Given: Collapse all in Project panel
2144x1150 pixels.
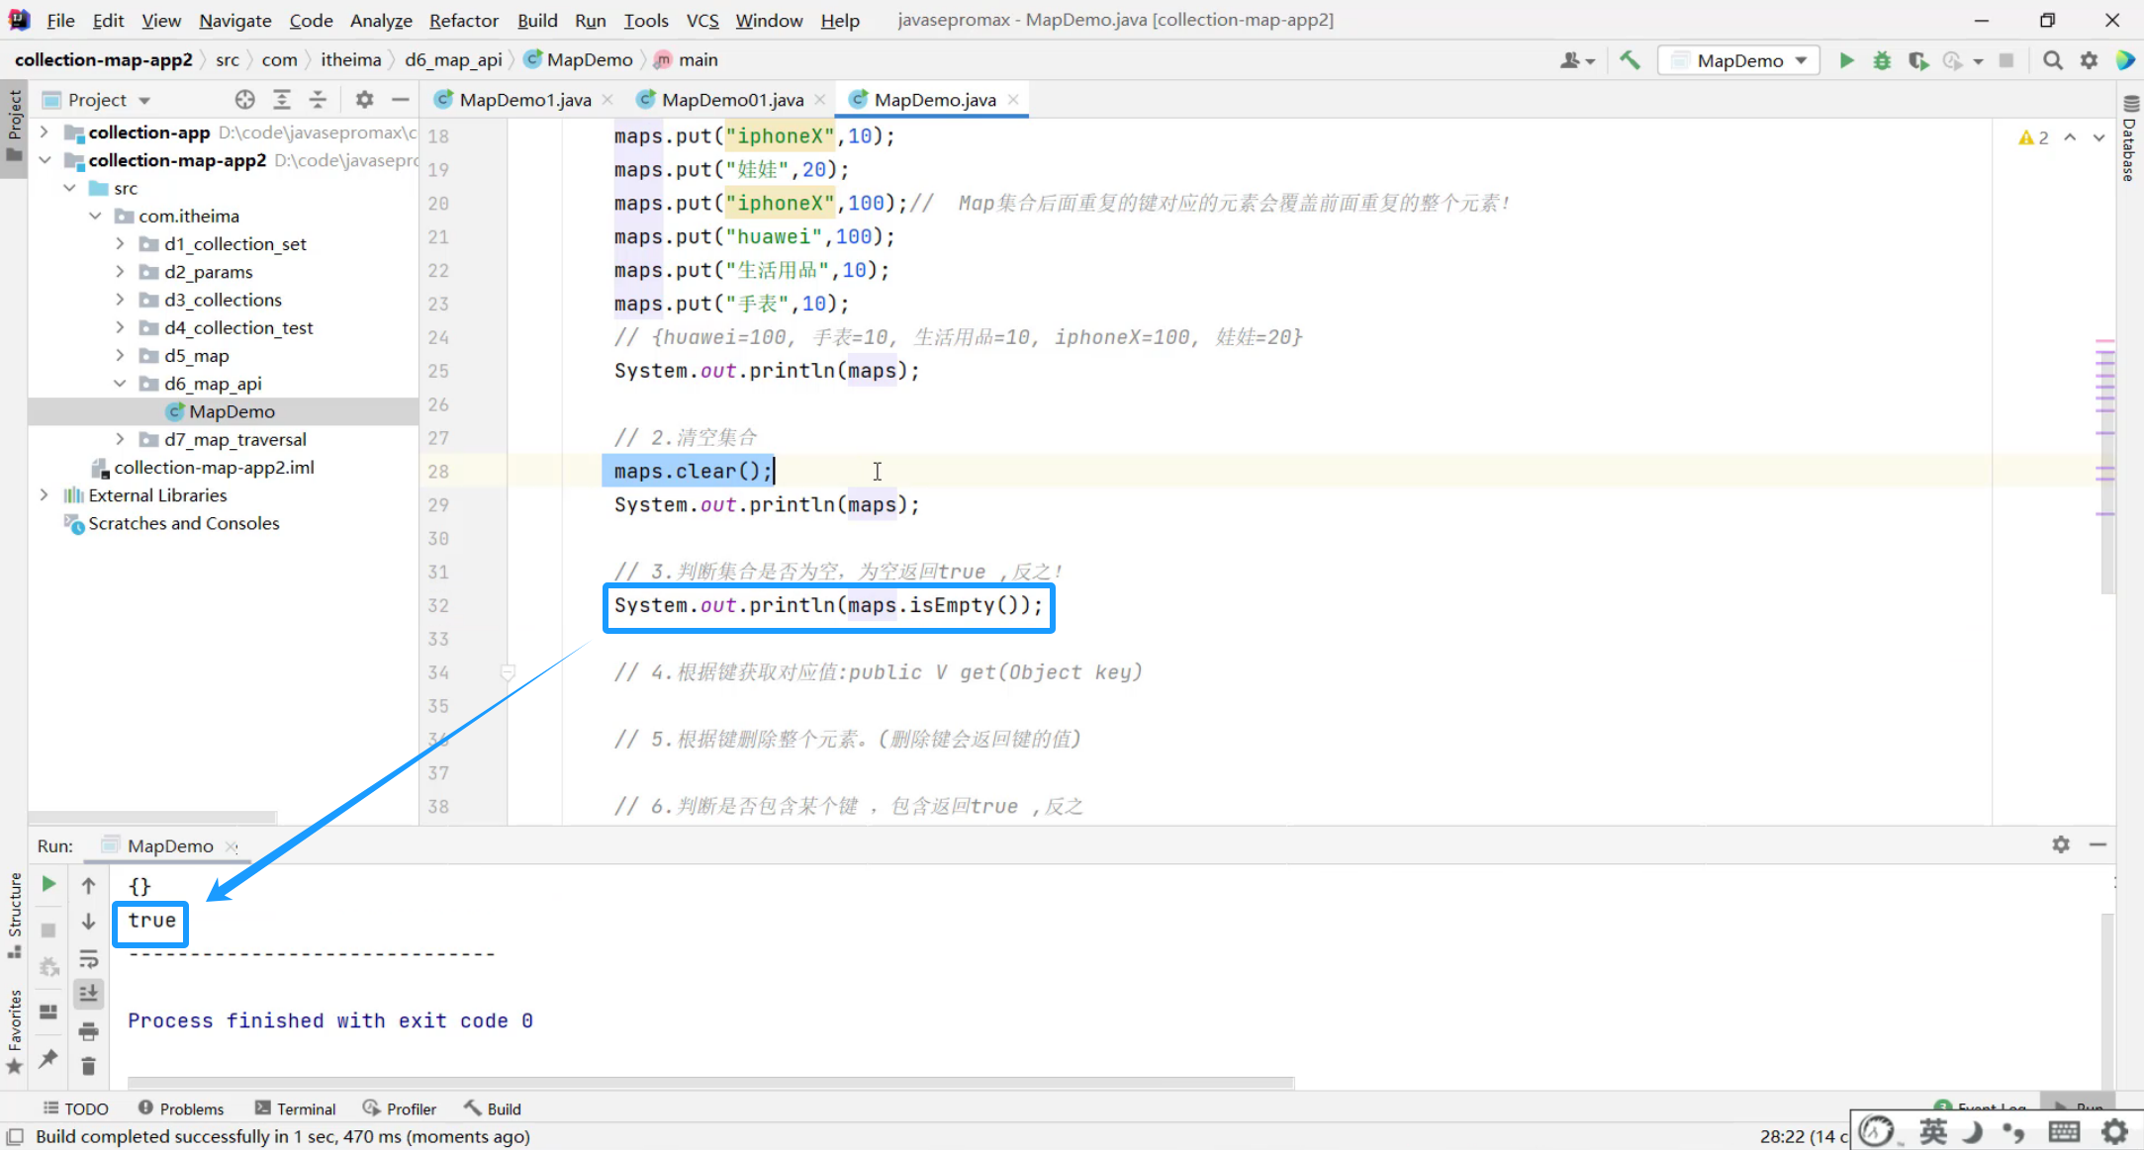Looking at the screenshot, I should coord(318,99).
